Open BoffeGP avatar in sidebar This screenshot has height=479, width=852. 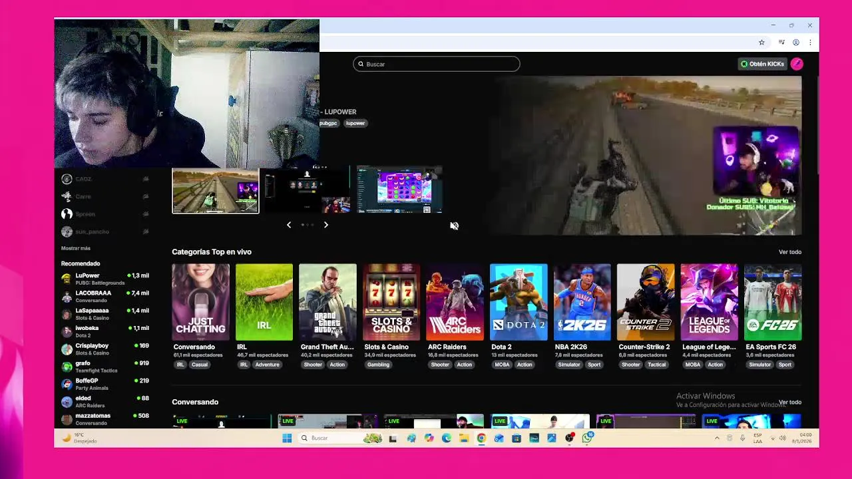coord(67,384)
